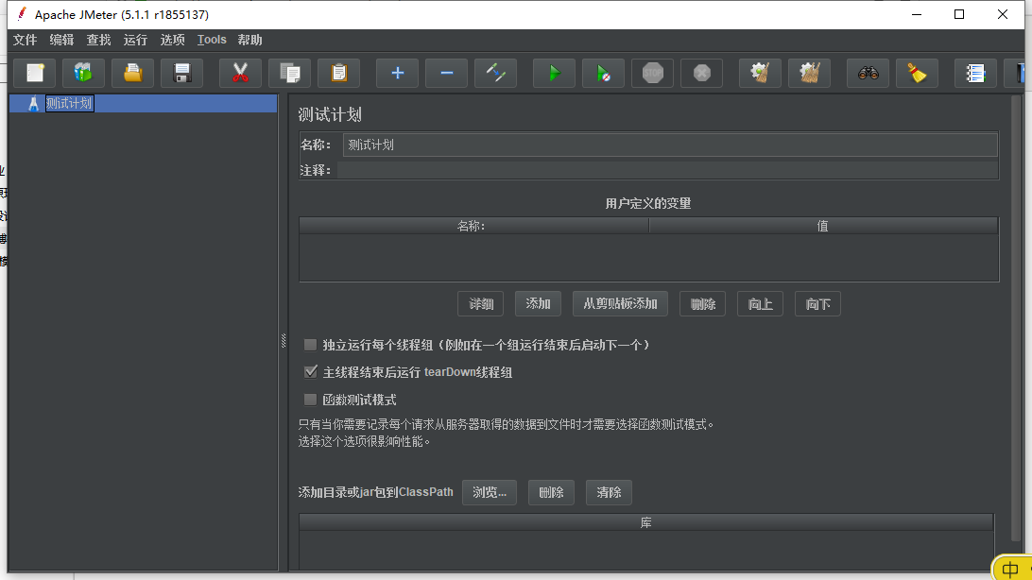Screen dimensions: 1032x580
Task: Click 删除 button under variables table
Action: tap(702, 304)
